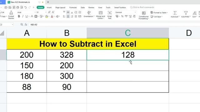Click the Justify alignment icon
Image resolution: width=200 pixels, height=112 pixels.
click(76, 16)
